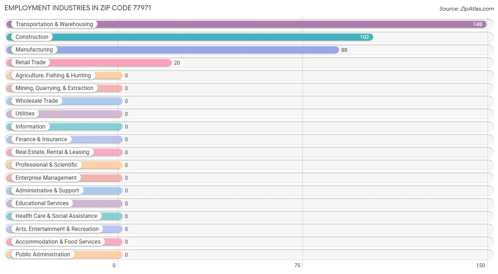
Task: Select the Accommodation & Food Services label
Action: tap(58, 242)
